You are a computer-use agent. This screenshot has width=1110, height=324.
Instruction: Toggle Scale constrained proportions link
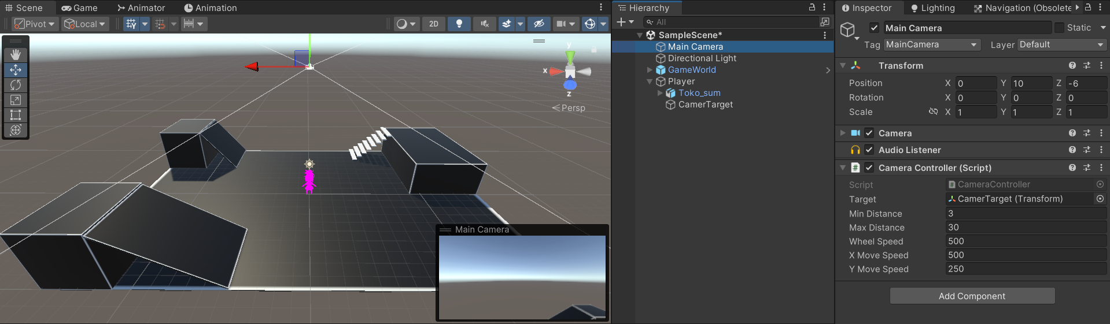pos(933,111)
